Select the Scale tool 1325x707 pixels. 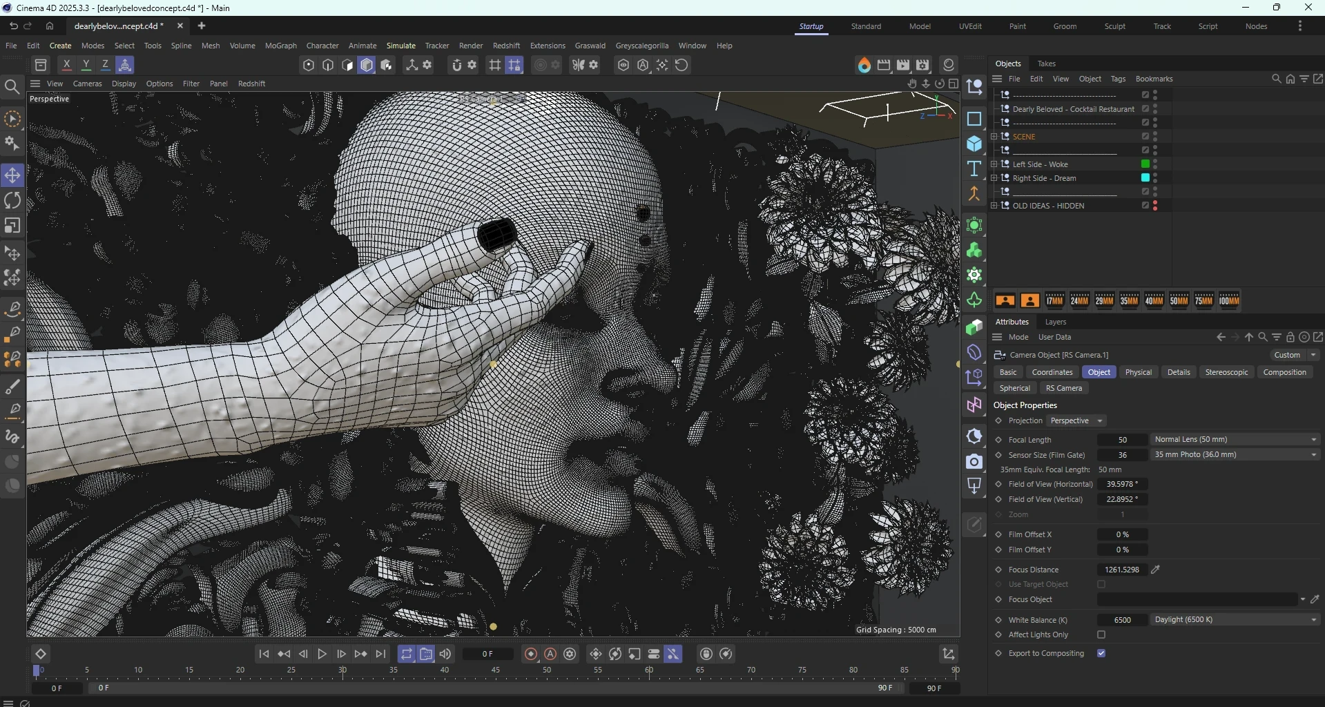pos(12,226)
